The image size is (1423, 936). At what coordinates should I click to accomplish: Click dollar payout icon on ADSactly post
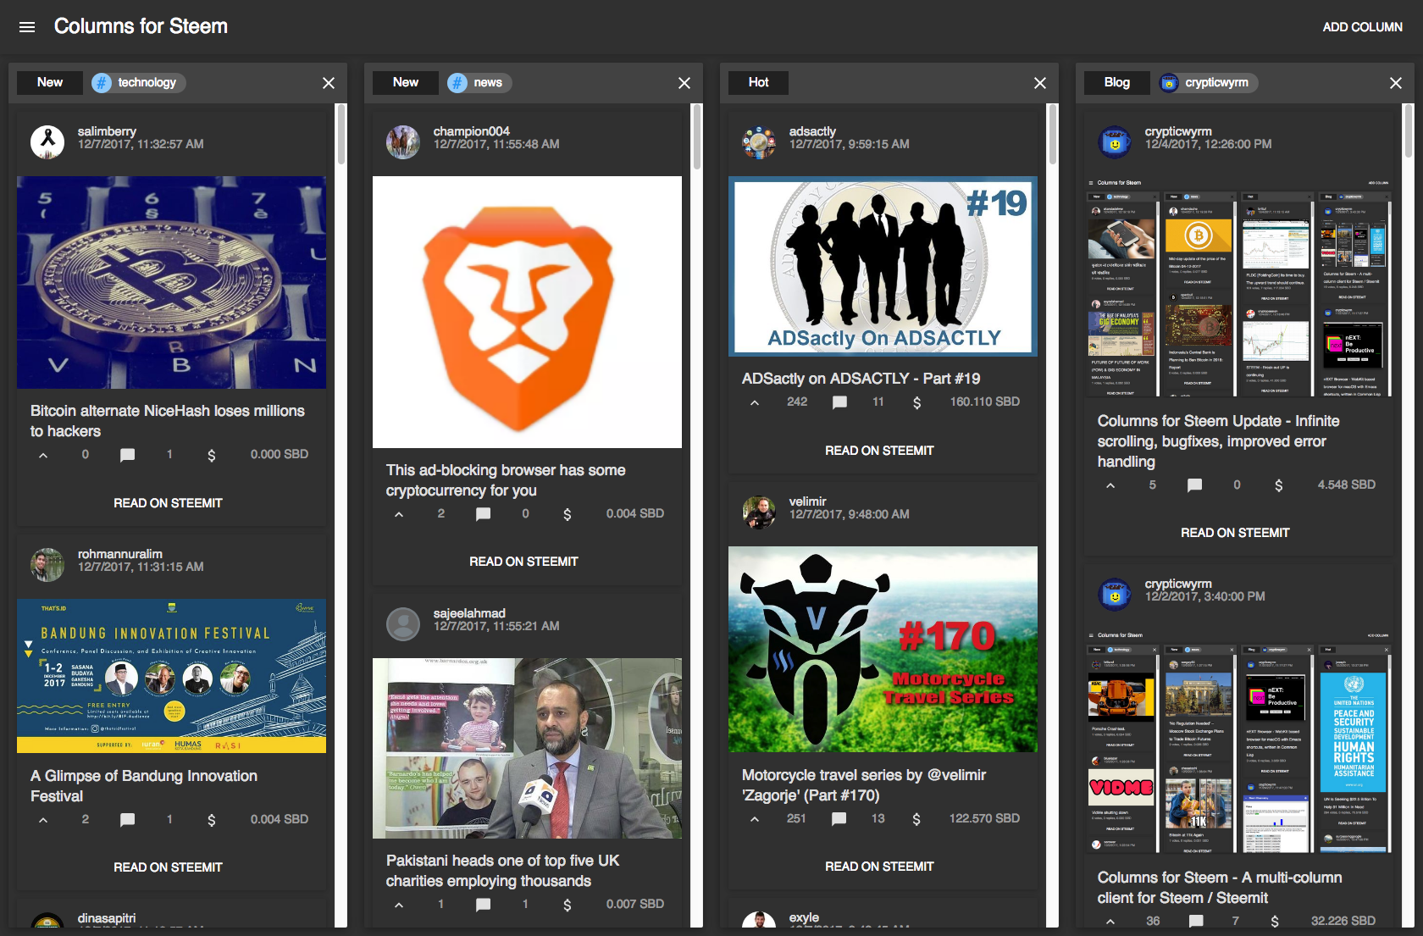[916, 402]
